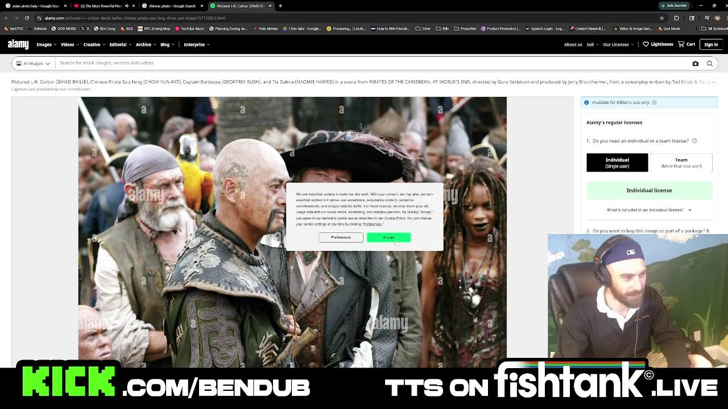Image resolution: width=728 pixels, height=409 pixels.
Task: Reload the page with refresh button
Action: [27, 18]
